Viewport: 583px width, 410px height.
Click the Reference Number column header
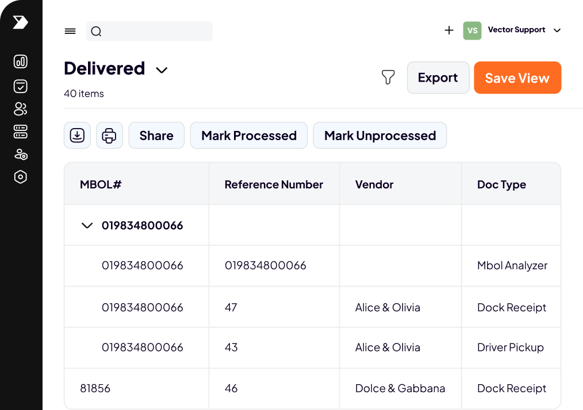pyautogui.click(x=274, y=184)
